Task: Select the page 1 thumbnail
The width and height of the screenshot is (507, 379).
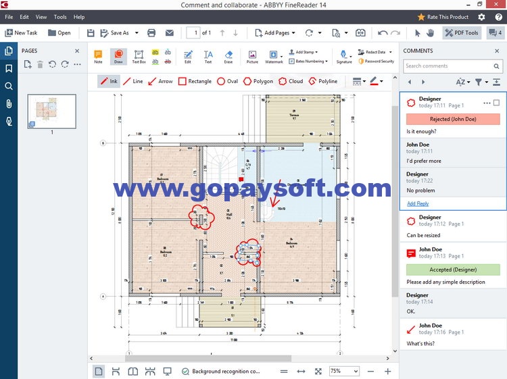Action: [52, 111]
